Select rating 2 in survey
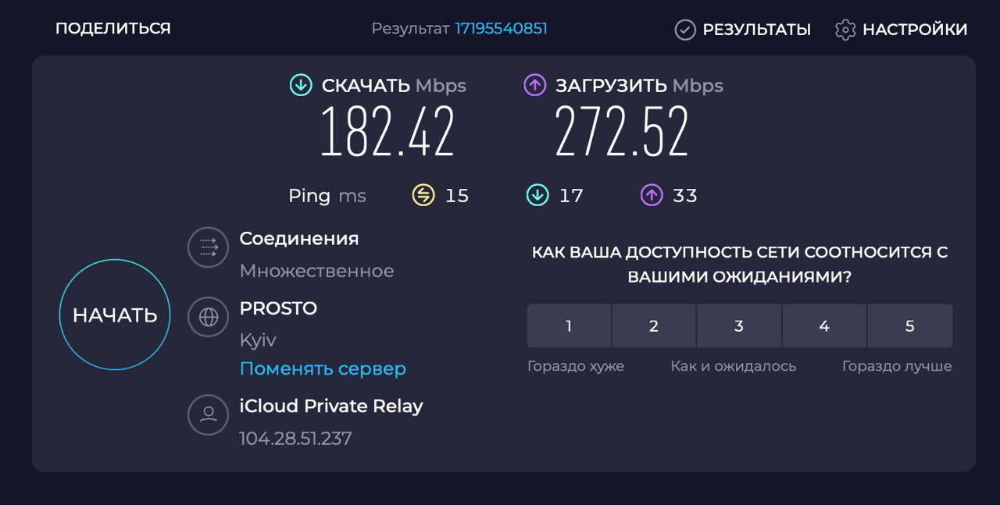The width and height of the screenshot is (1000, 505). (654, 326)
